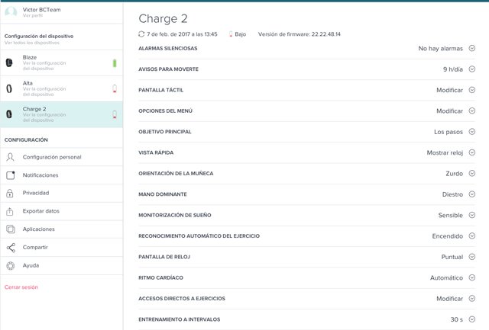Expand the Mano Dominante chevron
Viewport: 489px width, 330px height.
tap(472, 194)
